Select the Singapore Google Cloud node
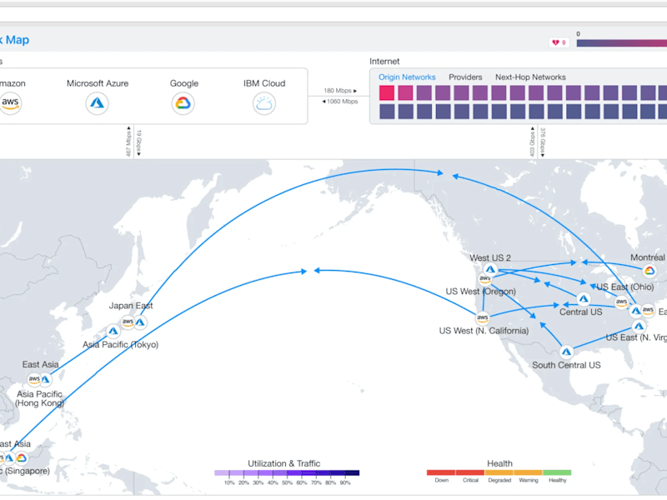667x500 pixels. [x=22, y=457]
